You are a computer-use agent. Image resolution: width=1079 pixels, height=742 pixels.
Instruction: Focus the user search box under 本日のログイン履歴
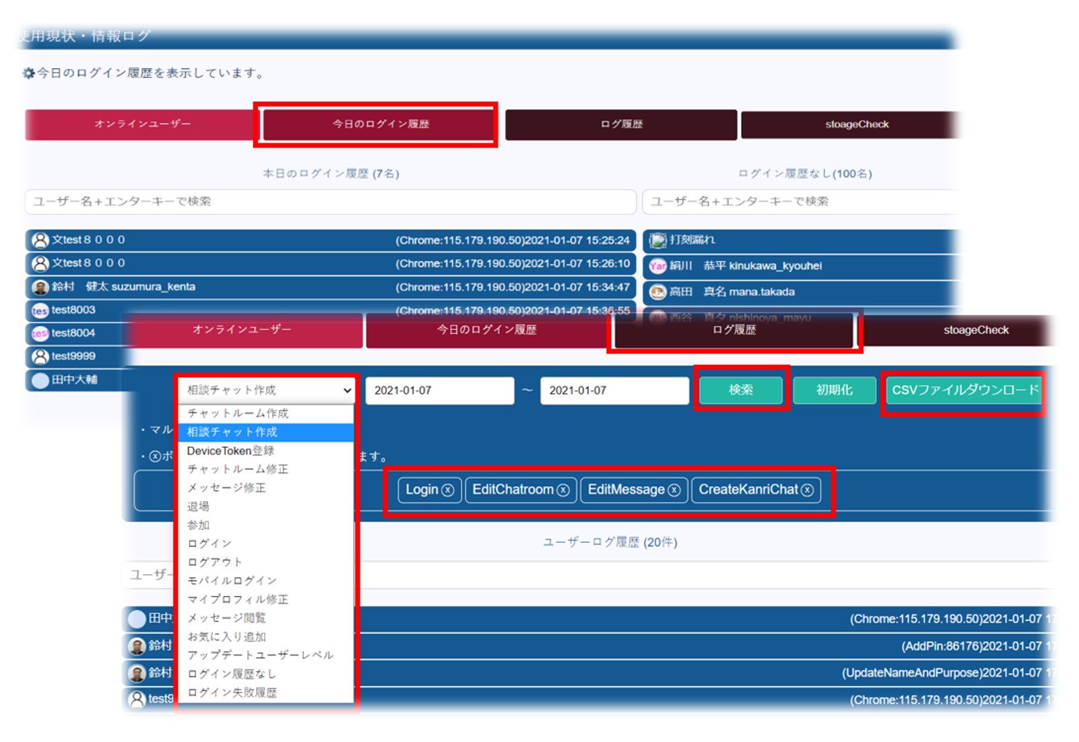(x=330, y=201)
